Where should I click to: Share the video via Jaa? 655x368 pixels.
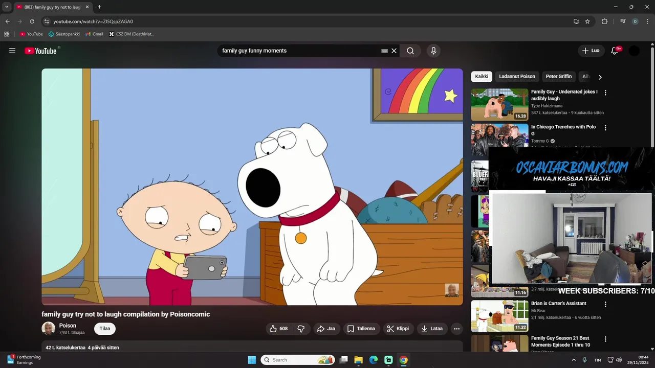(326, 329)
